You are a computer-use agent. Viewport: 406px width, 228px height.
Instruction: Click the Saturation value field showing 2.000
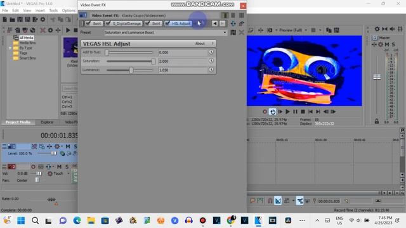pyautogui.click(x=183, y=61)
